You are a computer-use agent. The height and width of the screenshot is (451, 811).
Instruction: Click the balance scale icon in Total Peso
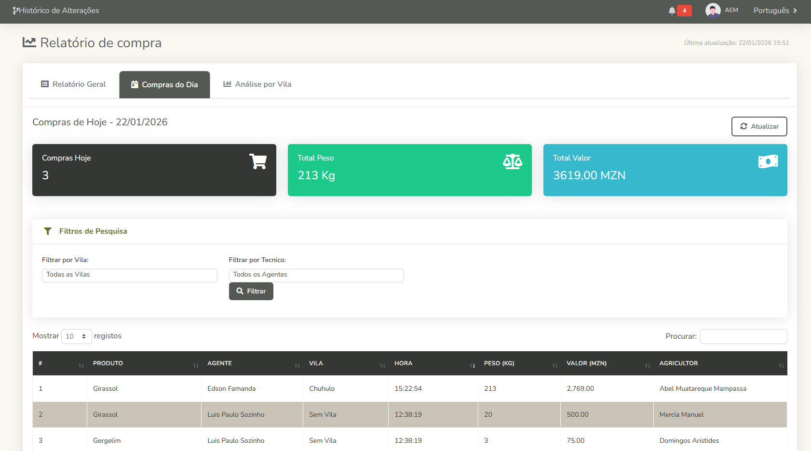pos(512,161)
